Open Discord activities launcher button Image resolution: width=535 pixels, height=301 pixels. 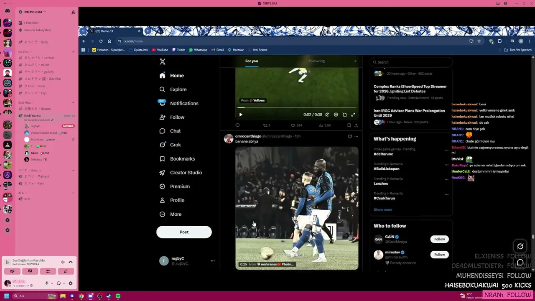click(48, 271)
